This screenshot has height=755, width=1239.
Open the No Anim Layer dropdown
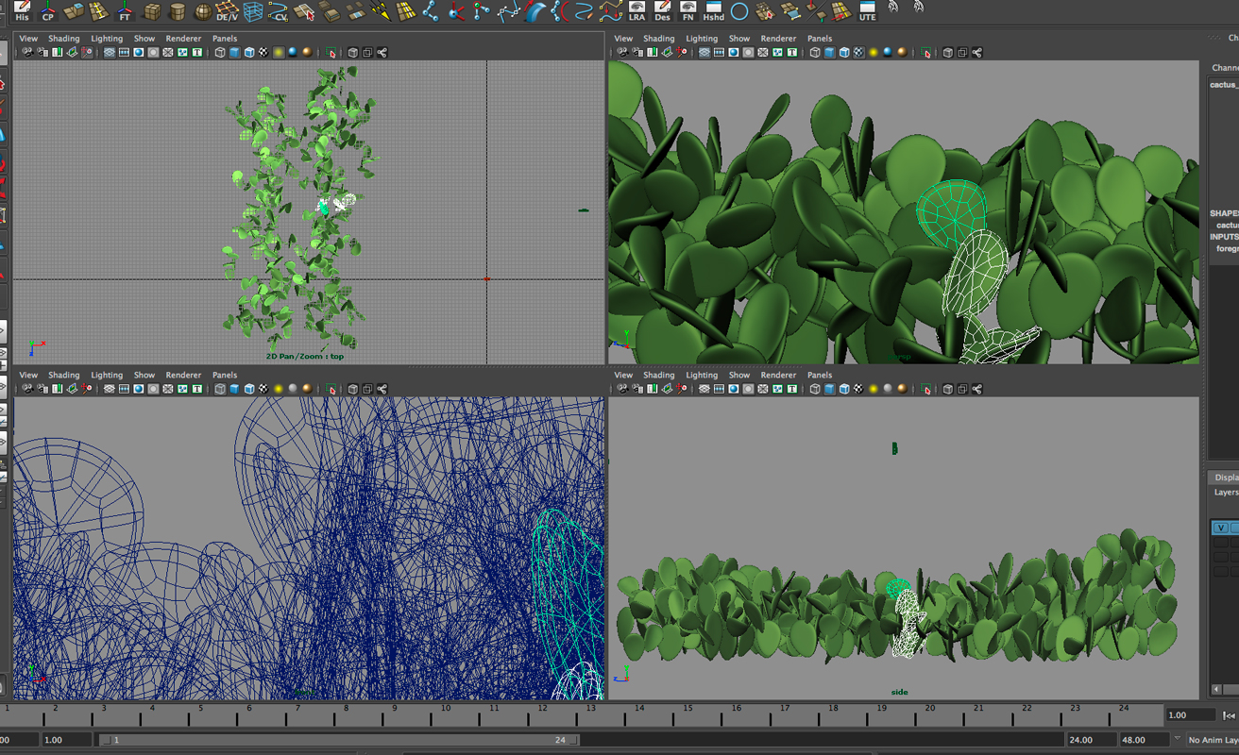click(x=1212, y=740)
